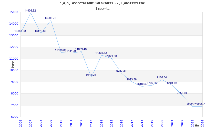This screenshot has width=205, height=128.
Task: Select the data label 11609.48
Action: pos(81,49)
